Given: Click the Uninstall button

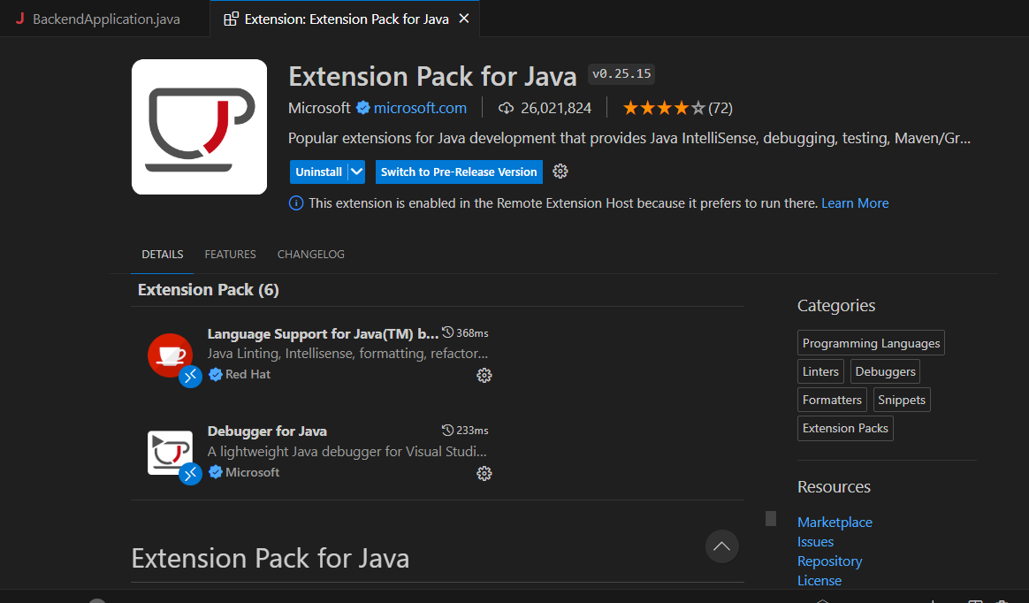Looking at the screenshot, I should pos(318,172).
